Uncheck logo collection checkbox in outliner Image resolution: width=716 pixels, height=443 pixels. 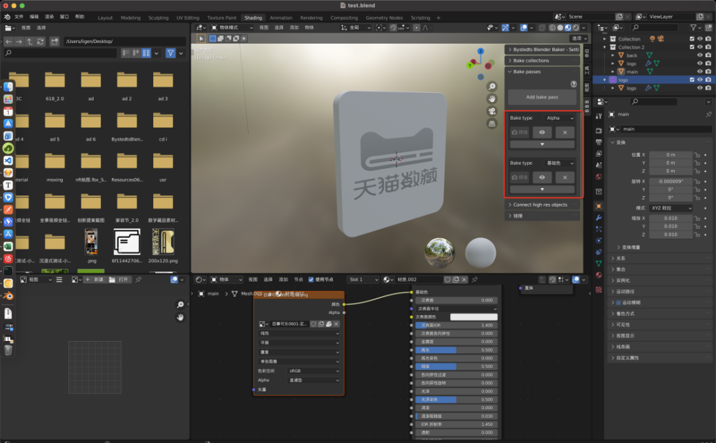click(x=691, y=80)
